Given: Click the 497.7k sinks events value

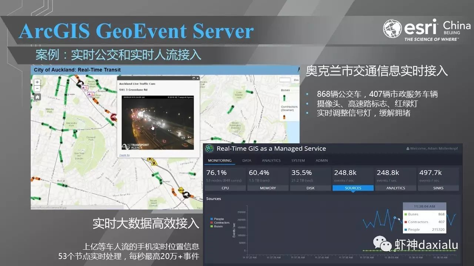Looking at the screenshot, I should click(x=430, y=173).
